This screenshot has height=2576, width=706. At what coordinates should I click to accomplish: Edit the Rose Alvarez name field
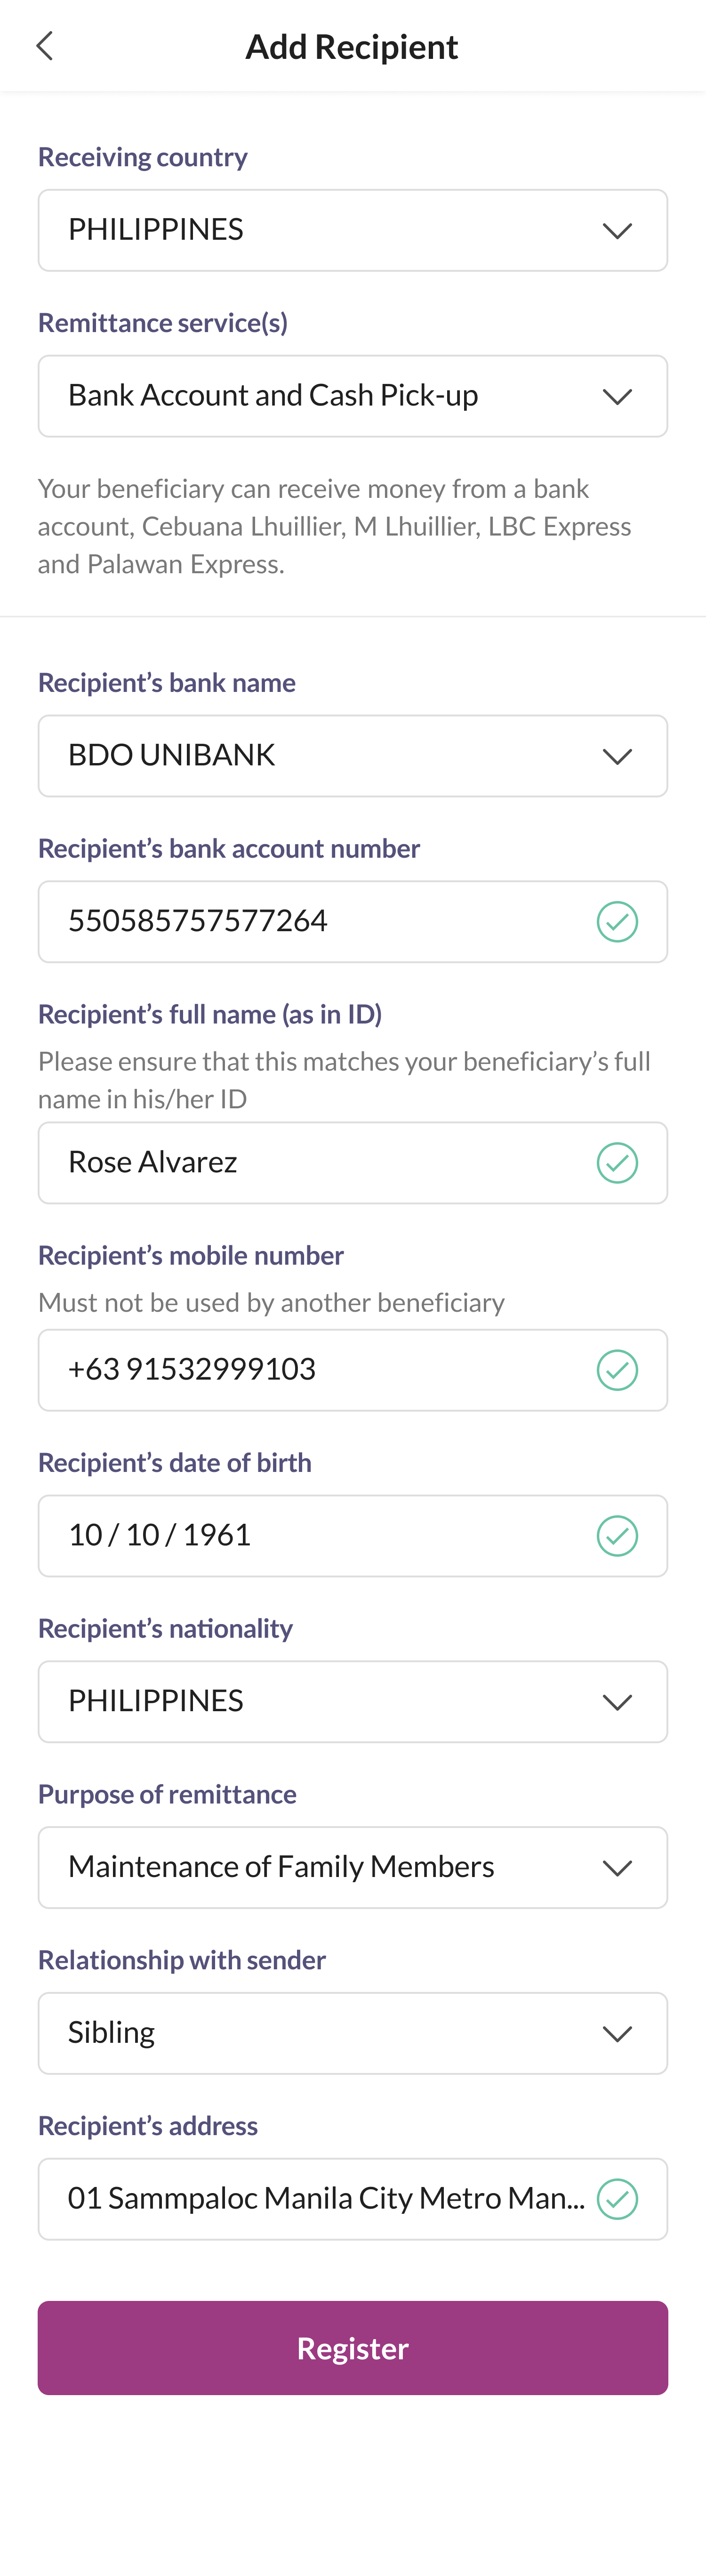tap(353, 1163)
